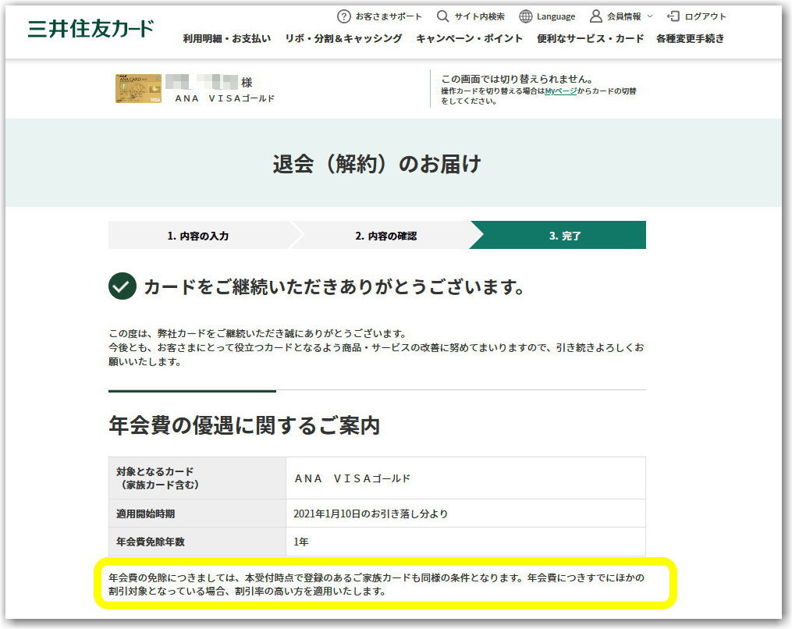This screenshot has height=629, width=792.
Task: Click the 会員情報 member info icon
Action: click(x=595, y=16)
